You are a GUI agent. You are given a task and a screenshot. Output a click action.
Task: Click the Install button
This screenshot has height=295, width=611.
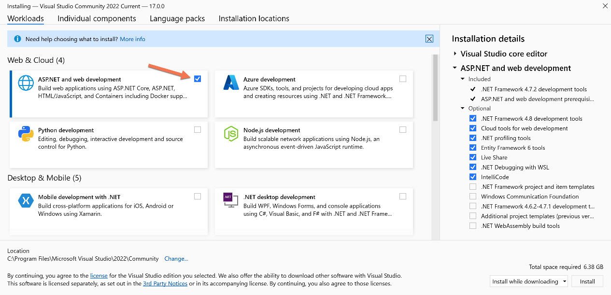(x=587, y=281)
